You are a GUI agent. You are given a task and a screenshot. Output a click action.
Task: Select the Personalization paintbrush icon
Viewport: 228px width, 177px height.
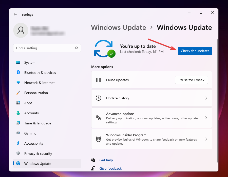[x=18, y=93]
